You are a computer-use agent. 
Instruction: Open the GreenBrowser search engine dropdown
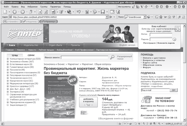point(145,17)
